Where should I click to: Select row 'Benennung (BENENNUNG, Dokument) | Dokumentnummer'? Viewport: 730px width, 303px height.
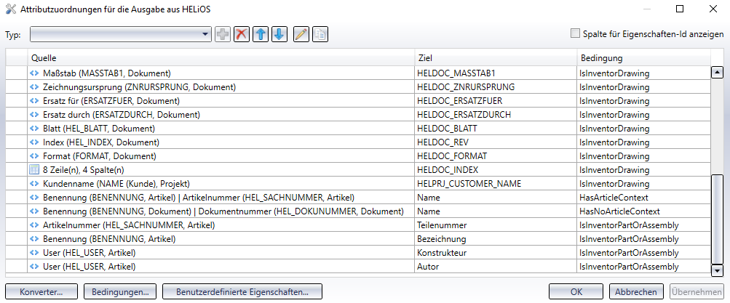tap(358, 211)
